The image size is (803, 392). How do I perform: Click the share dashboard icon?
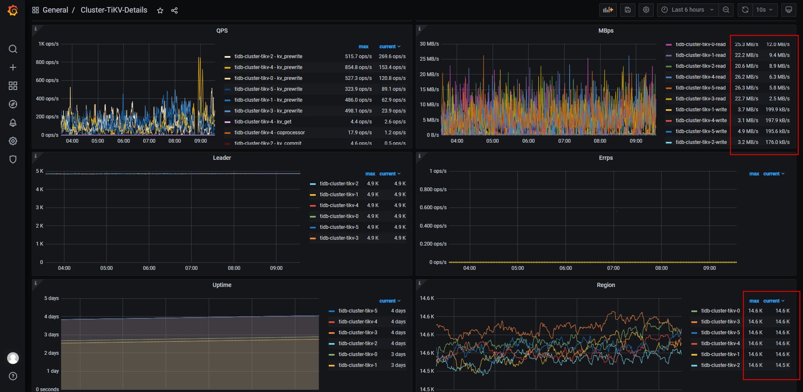[174, 10]
